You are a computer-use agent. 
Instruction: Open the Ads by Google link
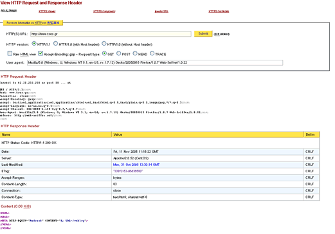pos(9,10)
